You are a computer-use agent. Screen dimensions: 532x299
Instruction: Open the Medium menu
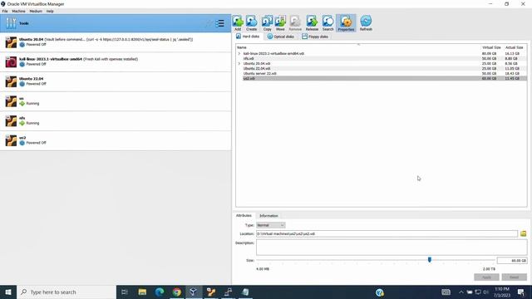pos(36,11)
